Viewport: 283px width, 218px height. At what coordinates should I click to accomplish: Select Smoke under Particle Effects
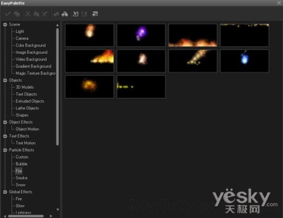(x=22, y=178)
